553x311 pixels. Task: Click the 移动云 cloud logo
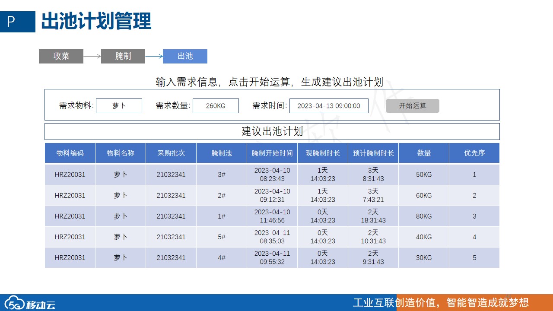(x=29, y=303)
